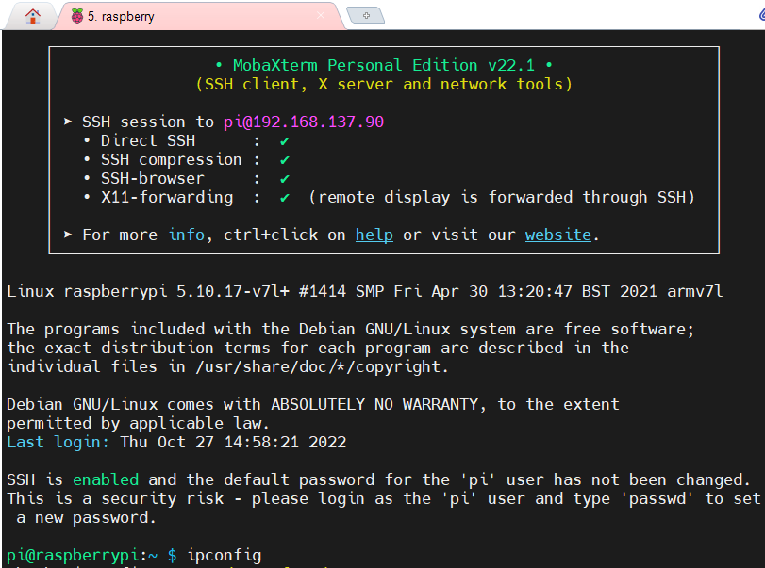Click the 'Linux raspberrypi 5.10.17-v7l+' kernel line
765x568 pixels.
364,291
